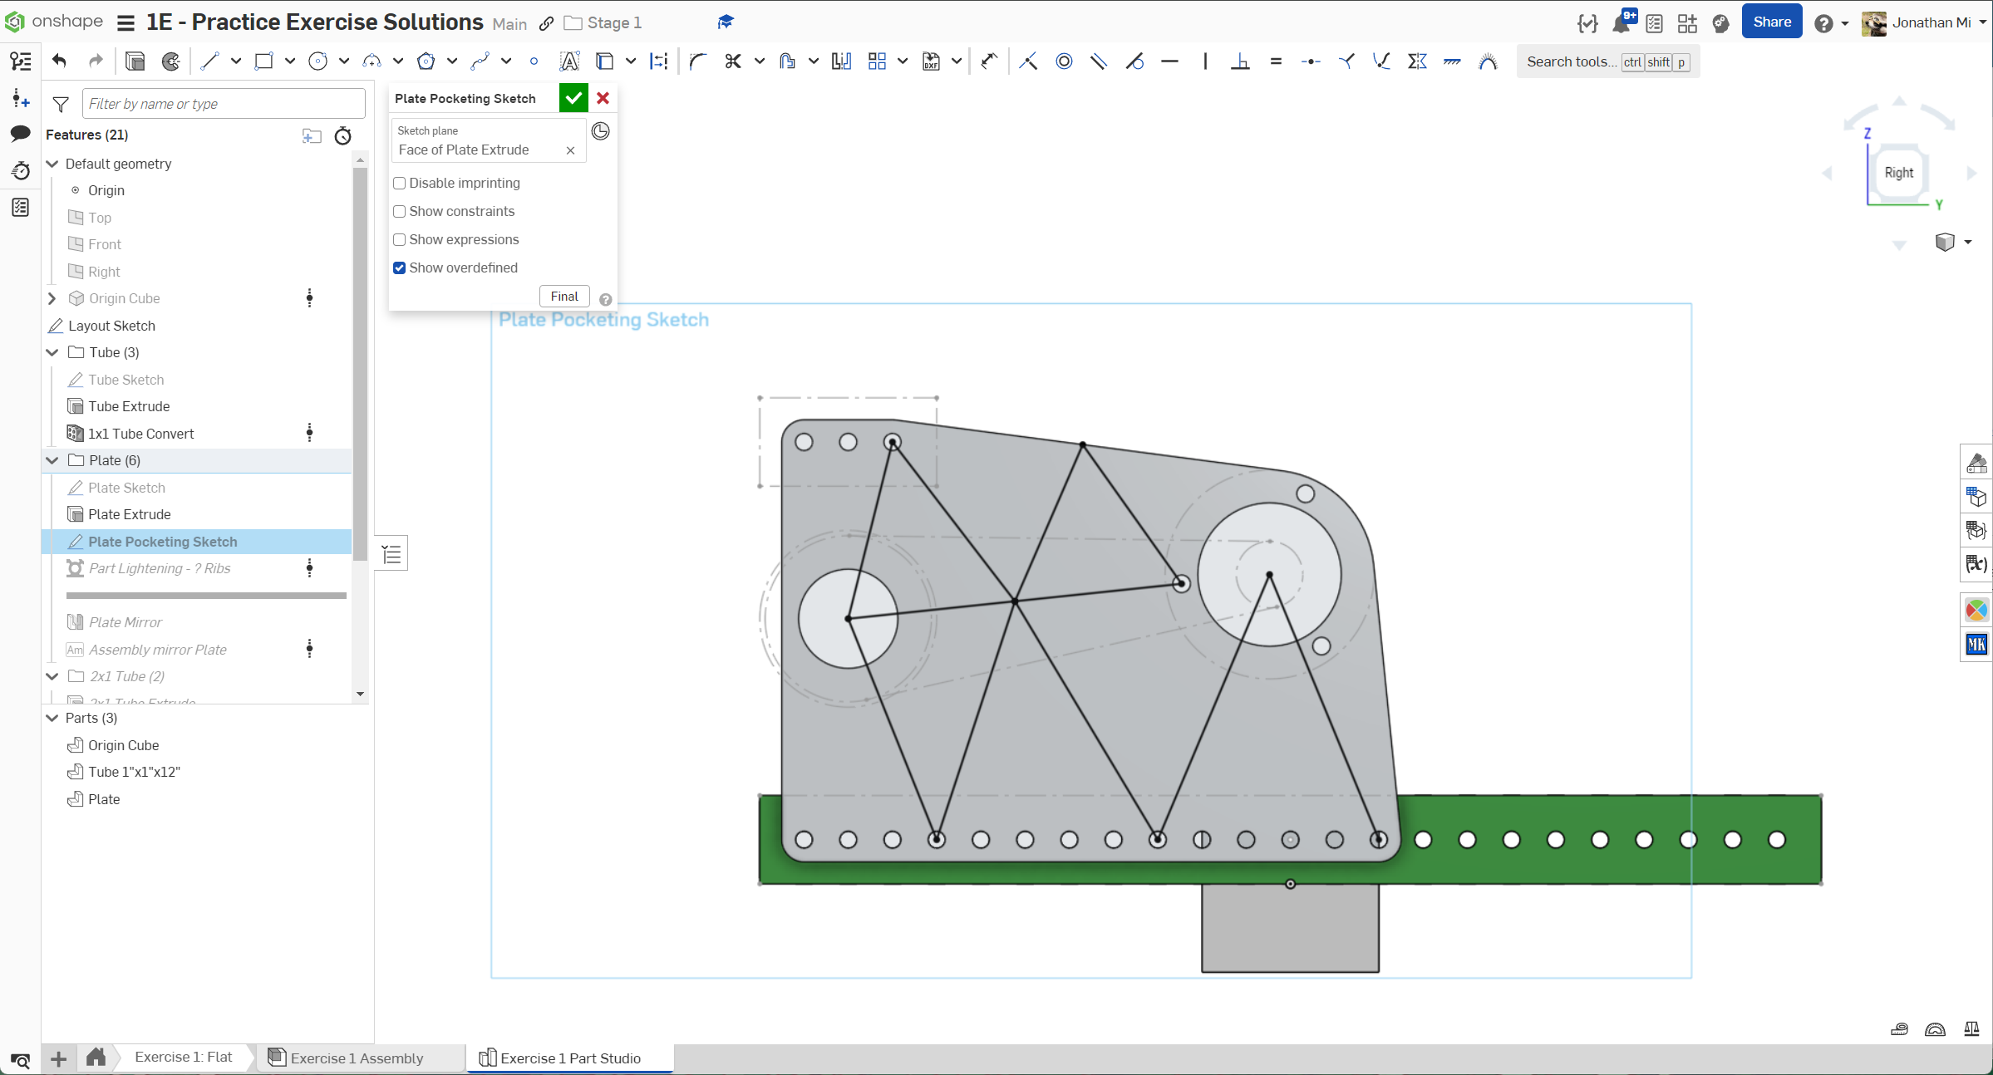Viewport: 1993px width, 1075px height.
Task: Select the Trim tool scissors icon
Action: [732, 61]
